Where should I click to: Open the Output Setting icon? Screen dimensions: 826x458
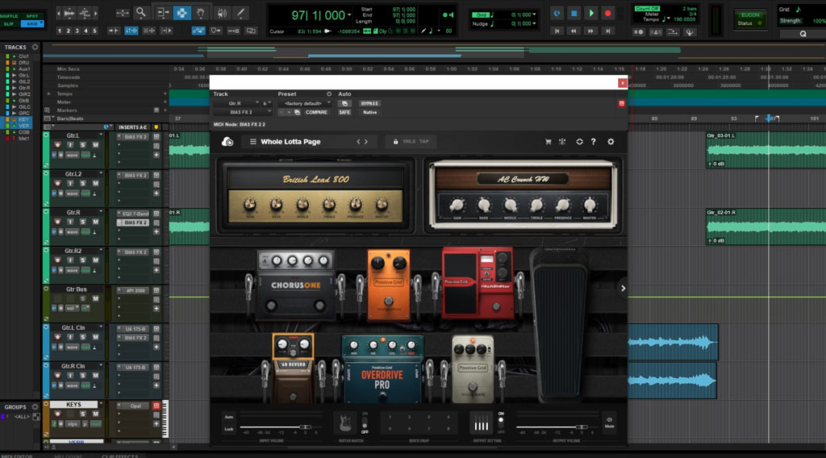[481, 423]
